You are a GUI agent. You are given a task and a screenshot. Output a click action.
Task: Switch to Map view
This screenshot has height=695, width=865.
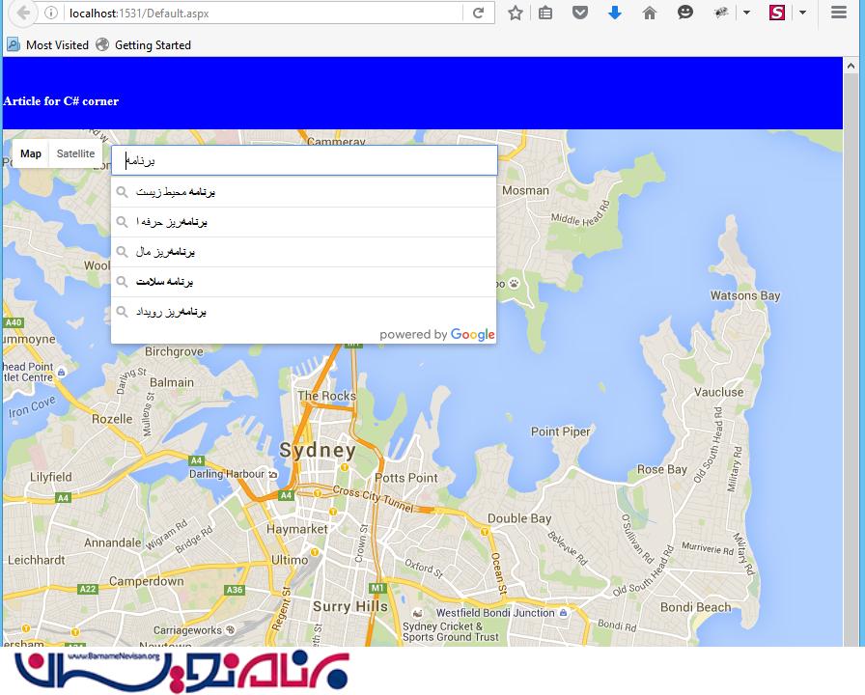coord(31,153)
